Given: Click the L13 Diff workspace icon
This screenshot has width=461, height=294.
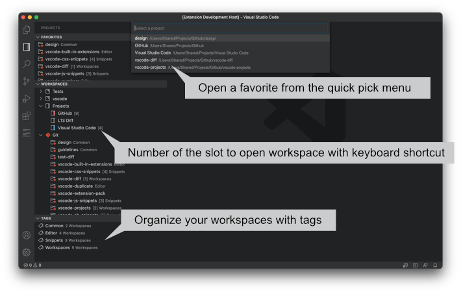Looking at the screenshot, I should (x=53, y=121).
